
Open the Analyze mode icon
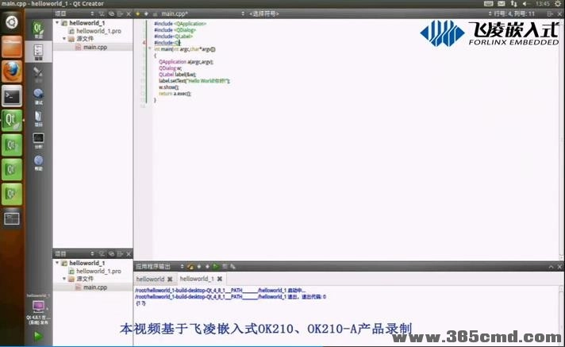38,141
